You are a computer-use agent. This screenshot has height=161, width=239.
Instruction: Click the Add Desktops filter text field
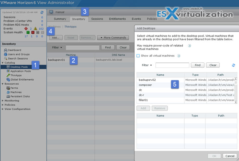(x=172, y=65)
